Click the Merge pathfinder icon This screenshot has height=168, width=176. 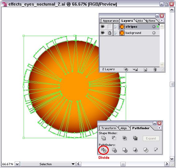coord(125,150)
